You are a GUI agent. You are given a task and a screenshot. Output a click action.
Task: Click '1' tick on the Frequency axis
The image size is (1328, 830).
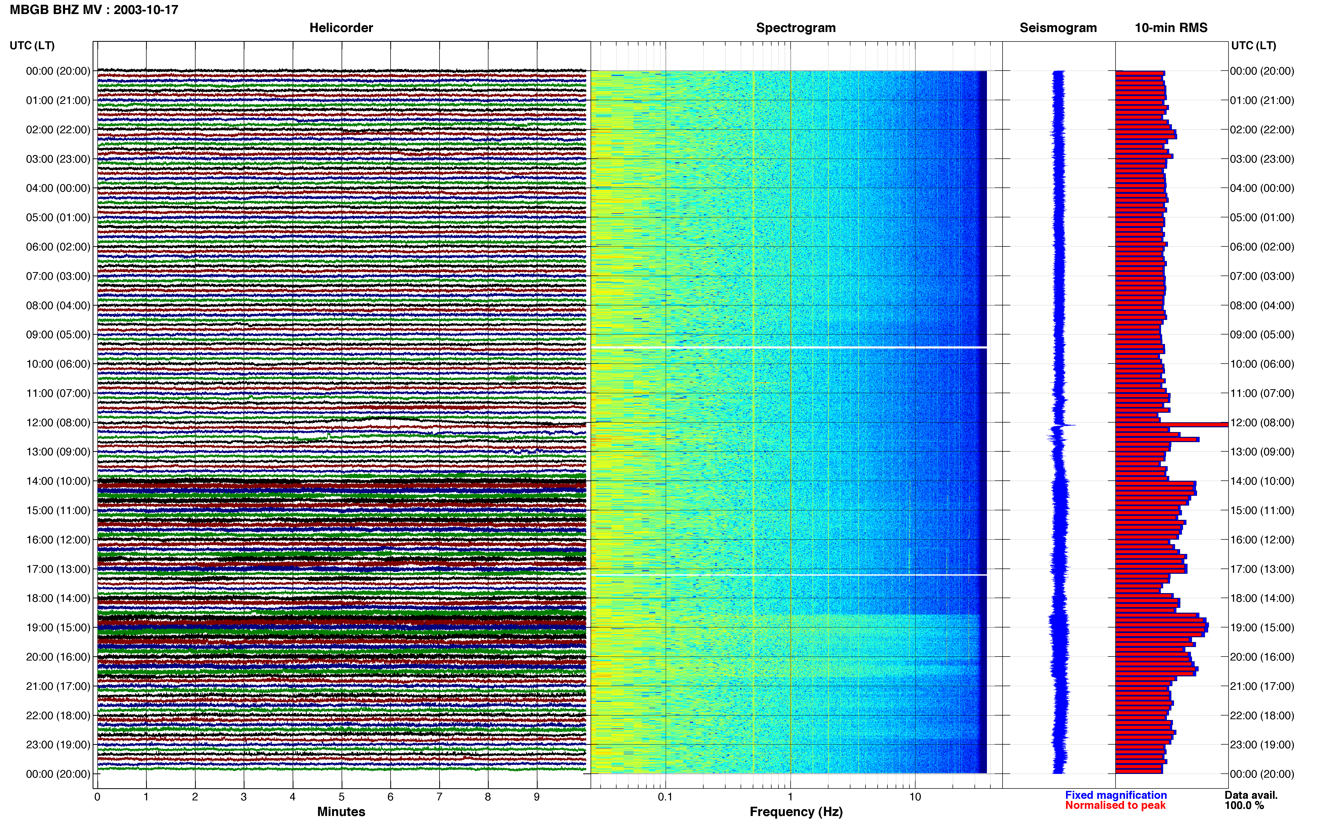(x=790, y=797)
